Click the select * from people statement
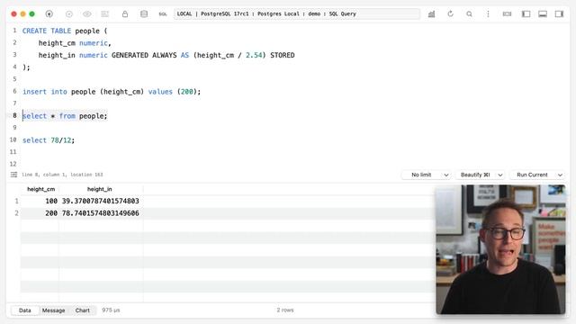 [x=65, y=116]
